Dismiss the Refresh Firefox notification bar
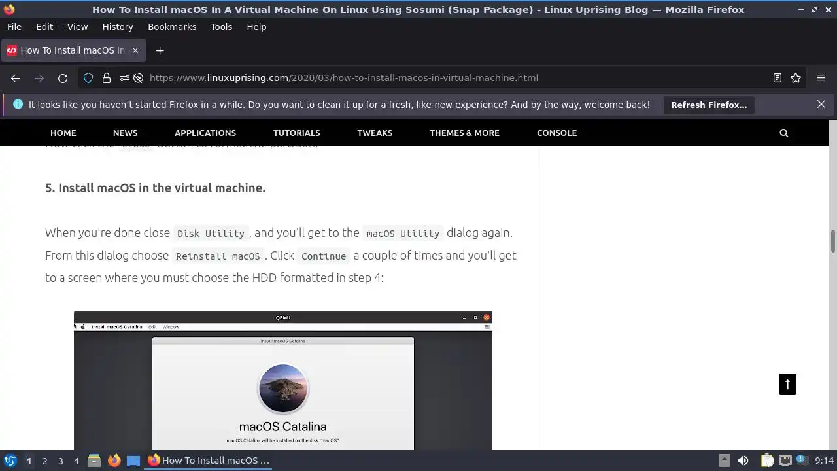This screenshot has width=837, height=471. 821,105
